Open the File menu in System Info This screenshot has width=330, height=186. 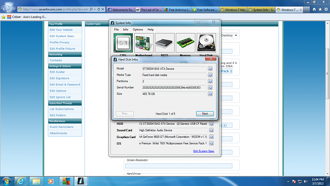click(x=117, y=30)
